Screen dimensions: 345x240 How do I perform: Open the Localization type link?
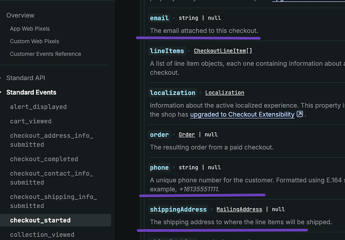(x=224, y=93)
